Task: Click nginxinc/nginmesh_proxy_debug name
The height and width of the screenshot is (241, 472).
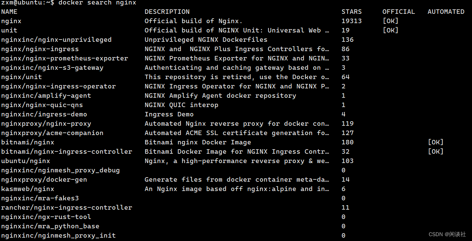Action: 60,170
